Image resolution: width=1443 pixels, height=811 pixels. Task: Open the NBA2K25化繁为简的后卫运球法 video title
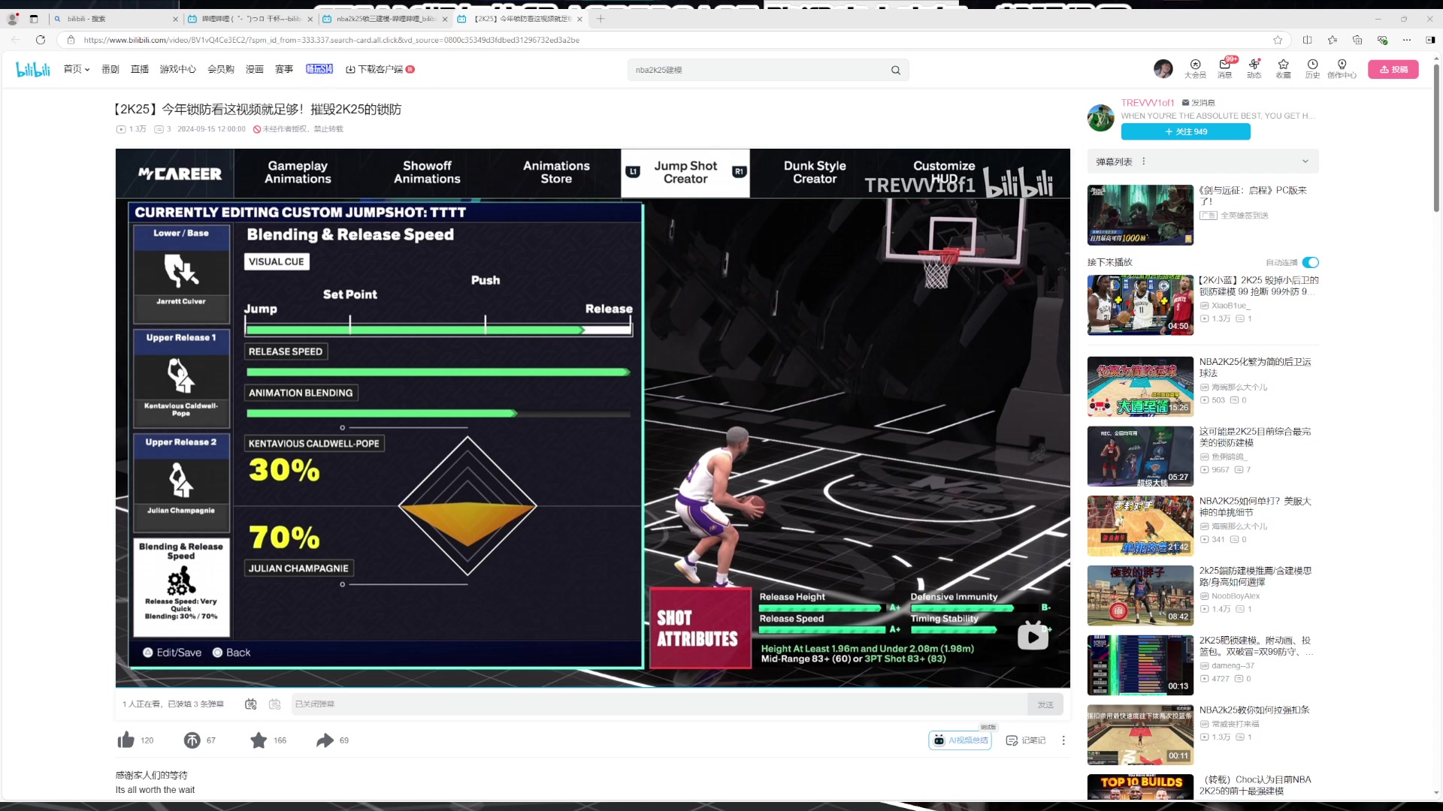(x=1255, y=367)
